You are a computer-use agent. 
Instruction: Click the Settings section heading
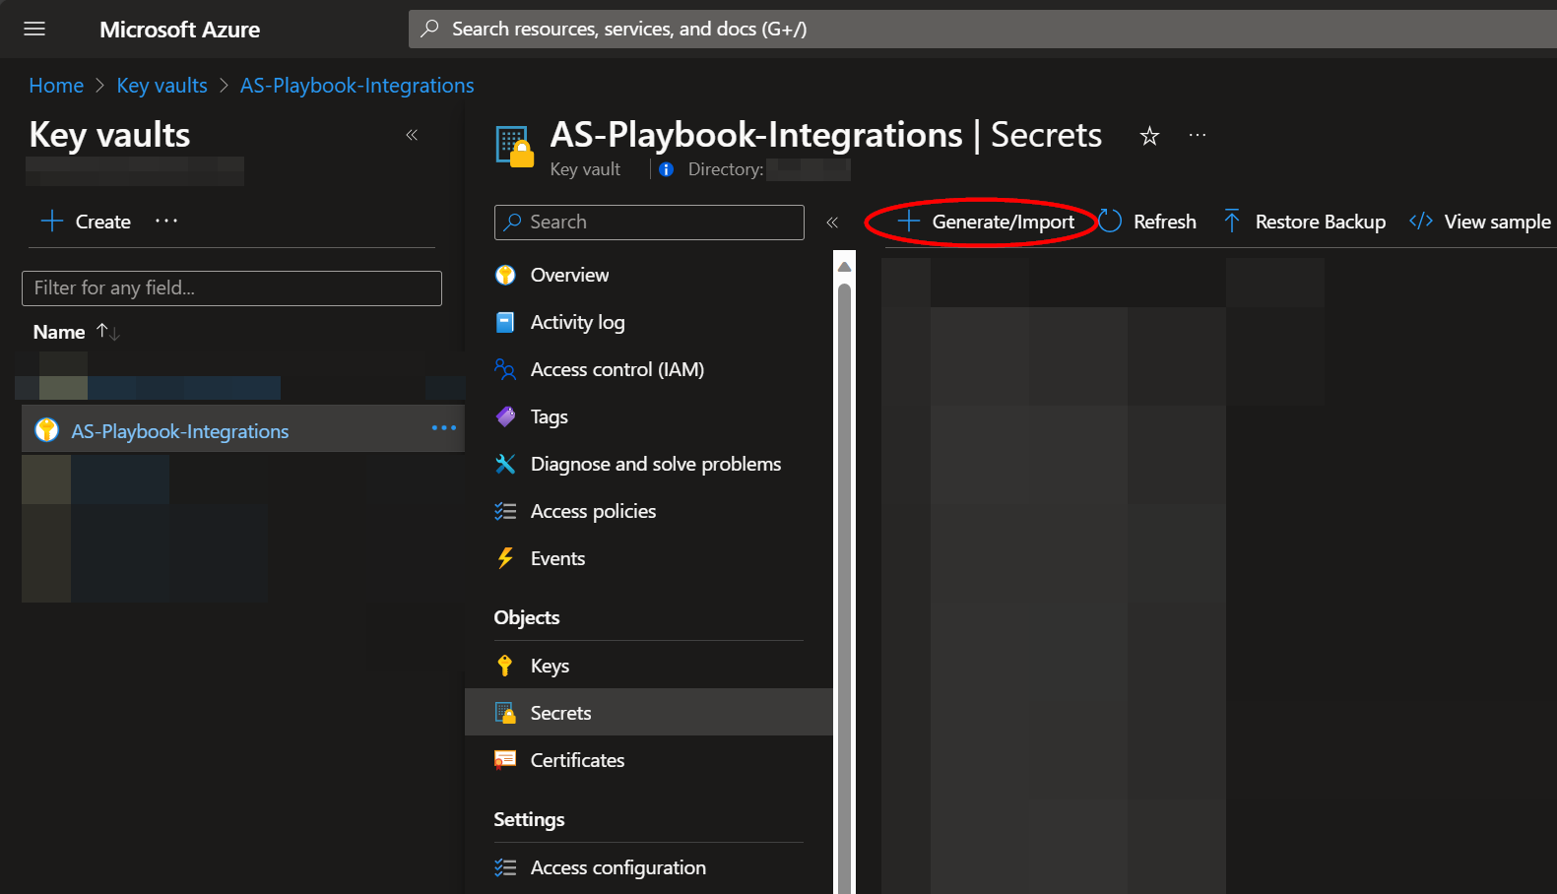coord(529,819)
